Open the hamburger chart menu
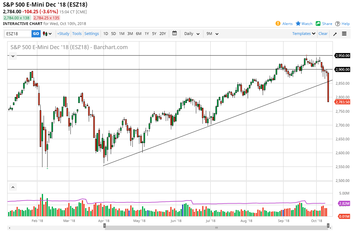The image size is (353, 234). point(344,34)
